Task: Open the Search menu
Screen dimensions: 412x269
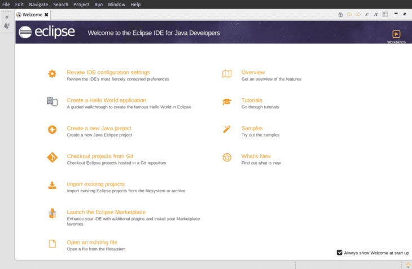Action: point(60,5)
